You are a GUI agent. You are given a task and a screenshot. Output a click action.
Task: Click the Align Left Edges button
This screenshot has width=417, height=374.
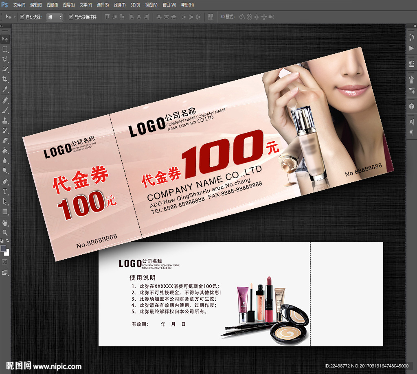click(x=132, y=17)
